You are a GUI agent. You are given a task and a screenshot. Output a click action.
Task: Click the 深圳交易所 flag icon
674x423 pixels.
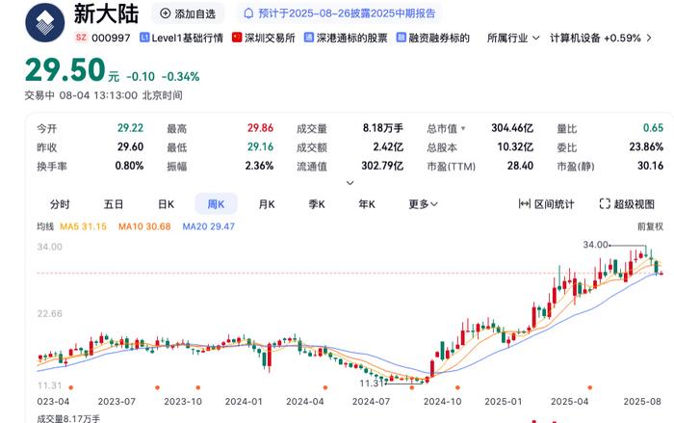237,38
